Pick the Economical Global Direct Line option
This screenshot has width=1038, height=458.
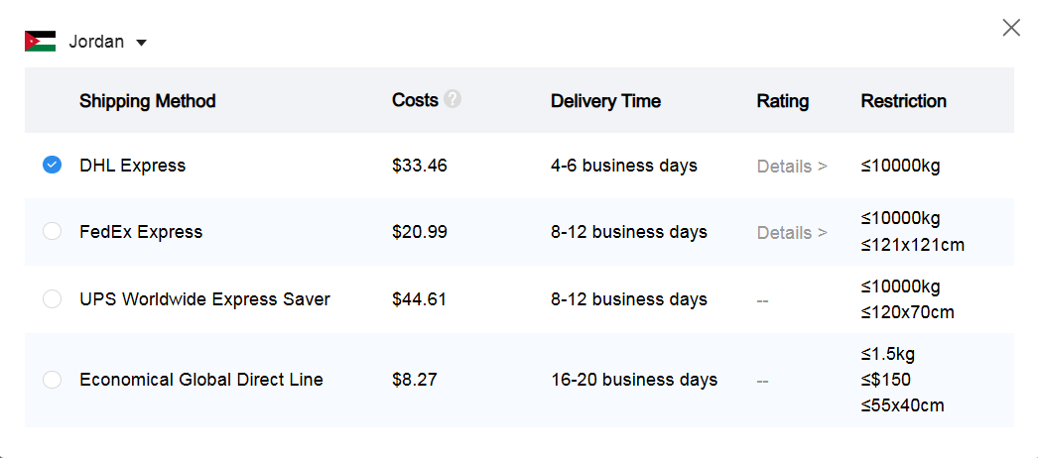[53, 379]
